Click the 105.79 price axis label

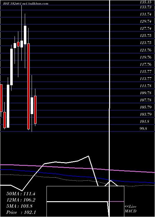coord(145,107)
